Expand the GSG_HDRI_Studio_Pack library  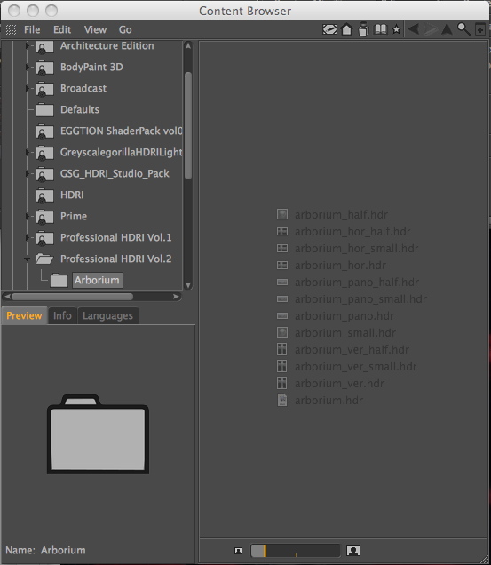click(x=28, y=174)
